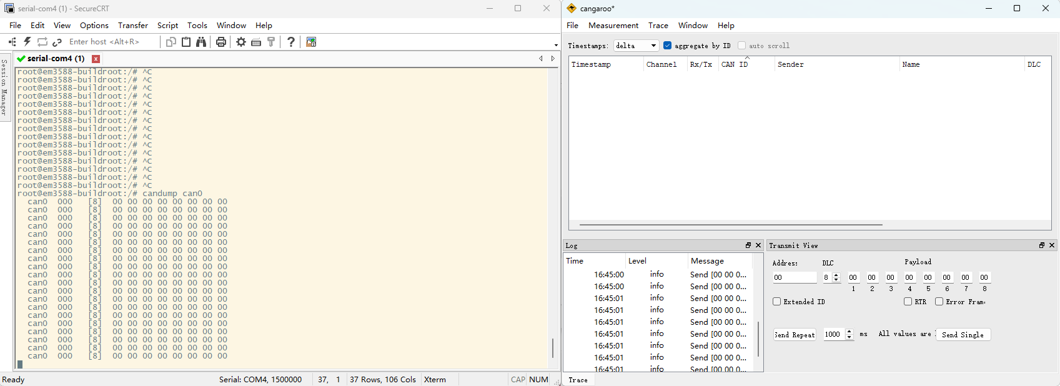The image size is (1060, 386).
Task: Click the public-key key icon in SecureCRT
Action: click(x=271, y=42)
